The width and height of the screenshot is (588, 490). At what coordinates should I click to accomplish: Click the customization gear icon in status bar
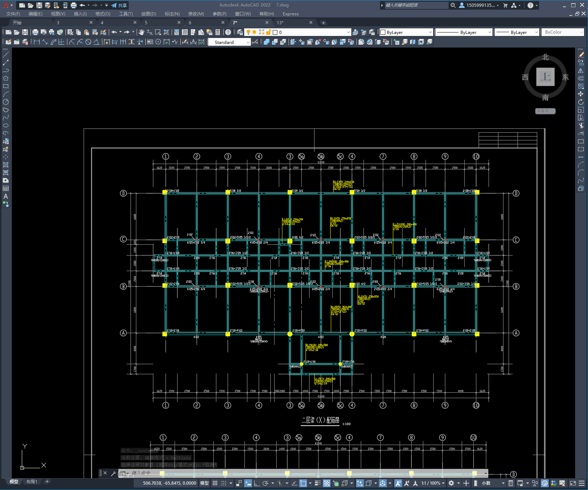(x=451, y=483)
